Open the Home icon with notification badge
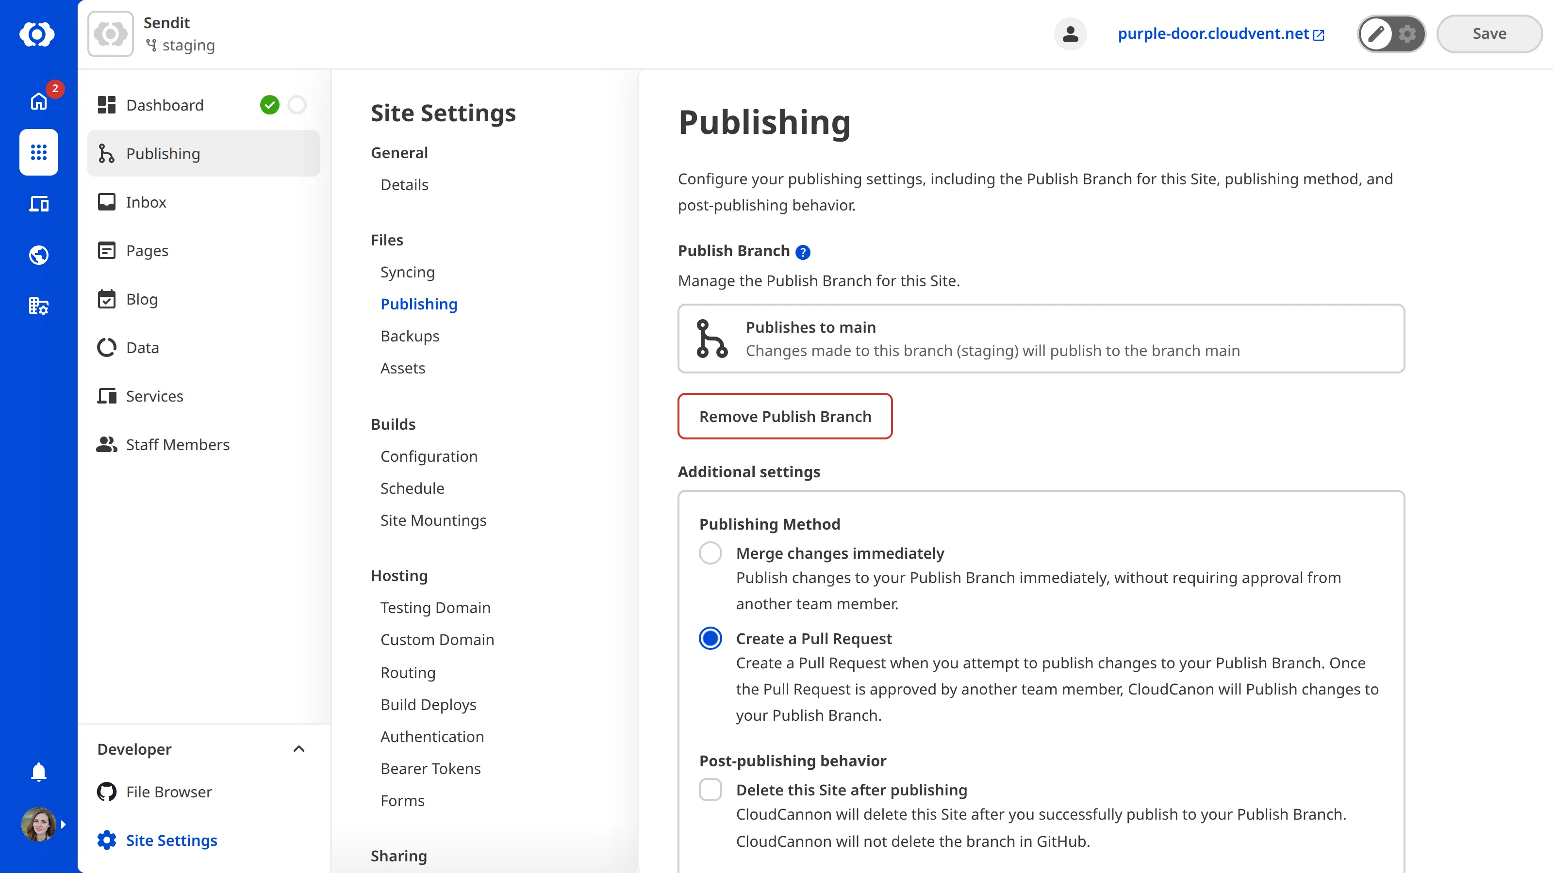 tap(38, 101)
